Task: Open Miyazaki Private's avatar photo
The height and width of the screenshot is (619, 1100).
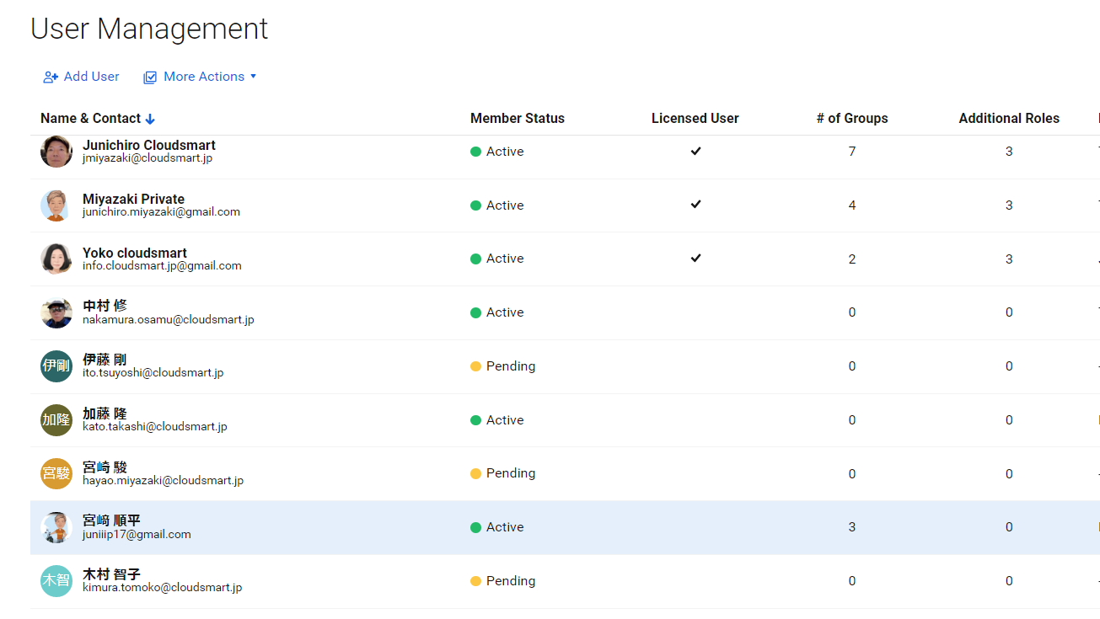Action: [56, 205]
